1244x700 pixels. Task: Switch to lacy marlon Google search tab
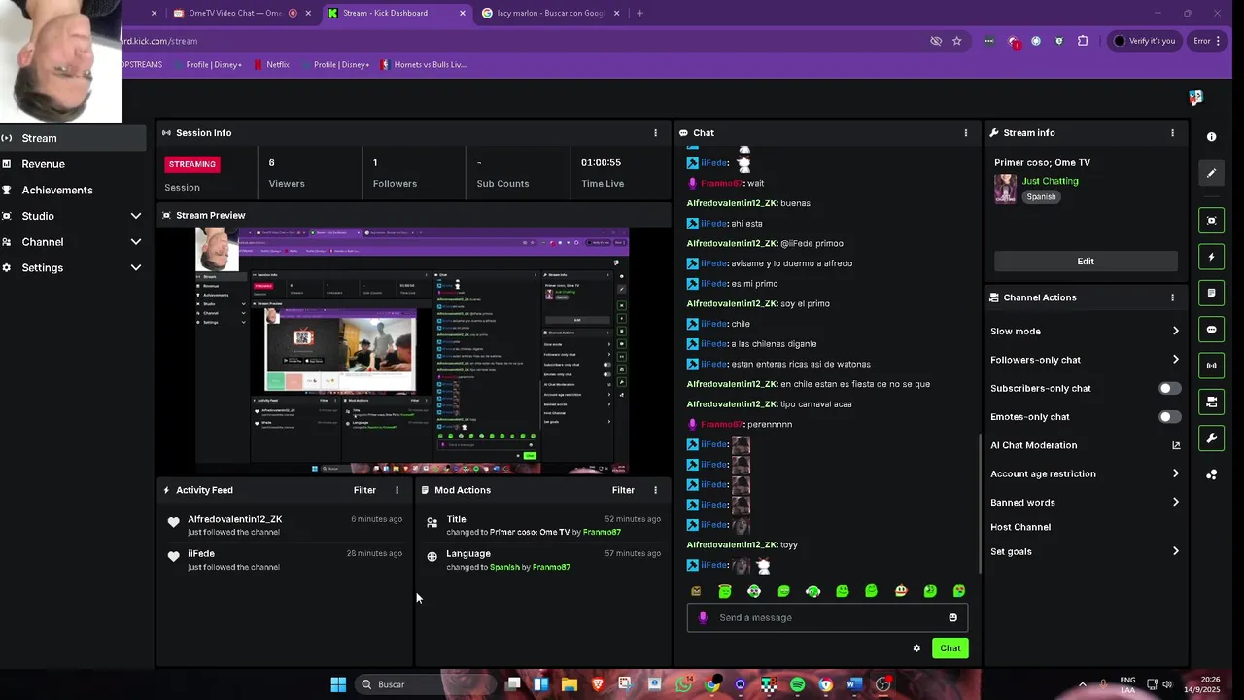551,13
